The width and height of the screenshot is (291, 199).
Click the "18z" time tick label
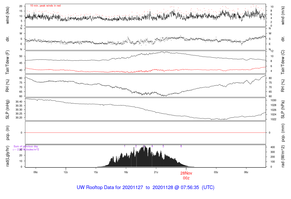tap(126, 172)
